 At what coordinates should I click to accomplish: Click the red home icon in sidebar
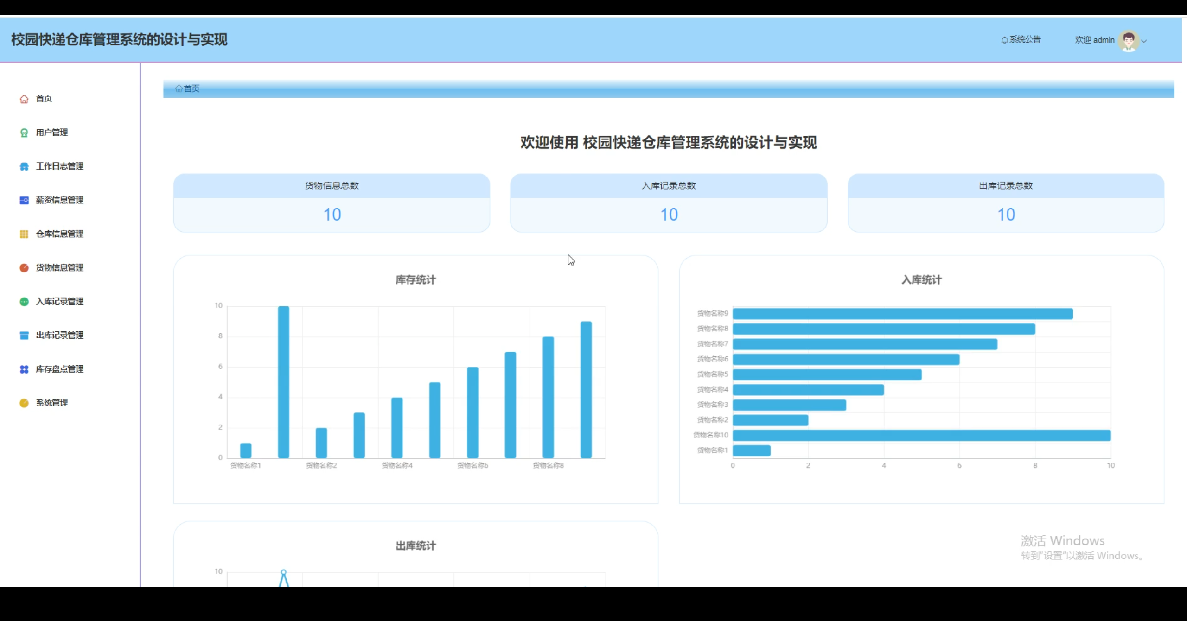tap(24, 99)
